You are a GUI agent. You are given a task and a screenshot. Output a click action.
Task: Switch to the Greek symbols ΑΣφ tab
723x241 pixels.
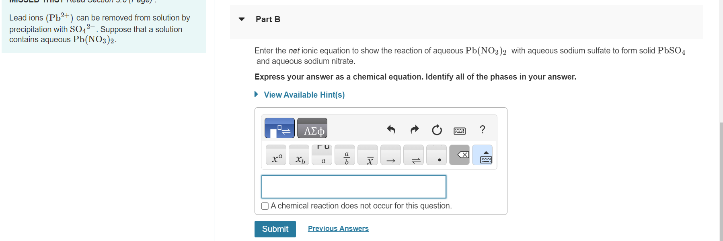[x=312, y=128]
